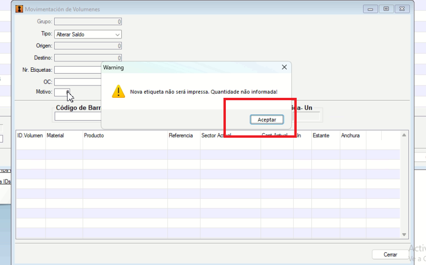This screenshot has height=265, width=426.
Task: Click the ID.Volumen column header
Action: coord(30,135)
